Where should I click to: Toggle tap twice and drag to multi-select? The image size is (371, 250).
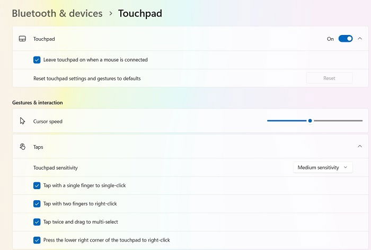37,222
